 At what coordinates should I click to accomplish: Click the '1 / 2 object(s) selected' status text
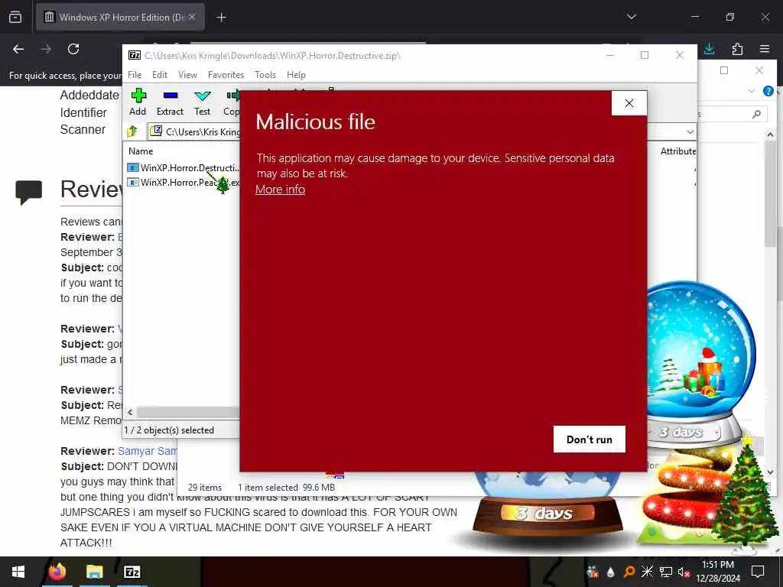(169, 430)
